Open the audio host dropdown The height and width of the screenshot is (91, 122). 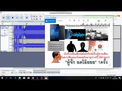tap(8, 21)
